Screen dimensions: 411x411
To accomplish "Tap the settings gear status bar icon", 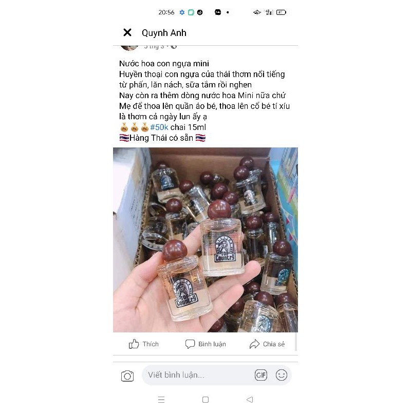I will click(182, 12).
